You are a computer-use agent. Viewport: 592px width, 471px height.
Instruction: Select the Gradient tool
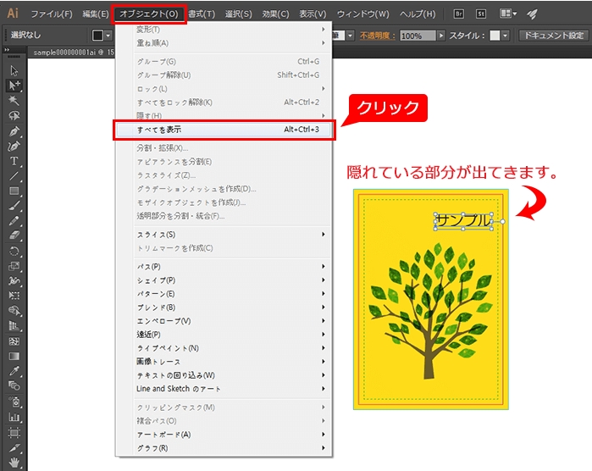pyautogui.click(x=14, y=356)
